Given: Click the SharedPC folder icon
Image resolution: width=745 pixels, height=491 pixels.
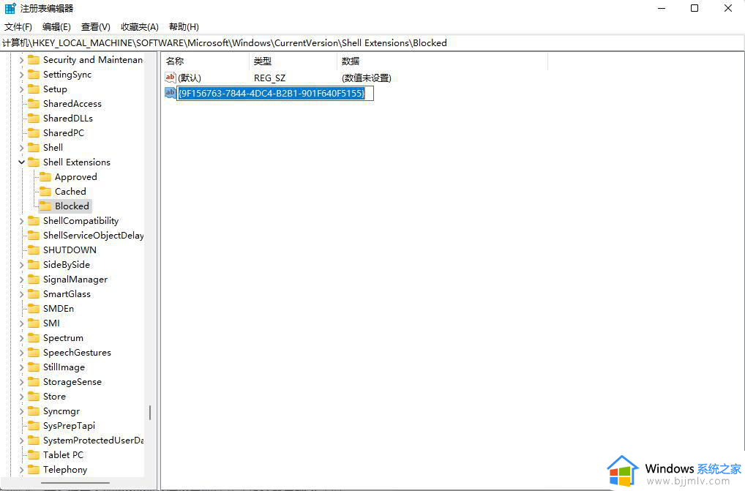Looking at the screenshot, I should tap(34, 133).
